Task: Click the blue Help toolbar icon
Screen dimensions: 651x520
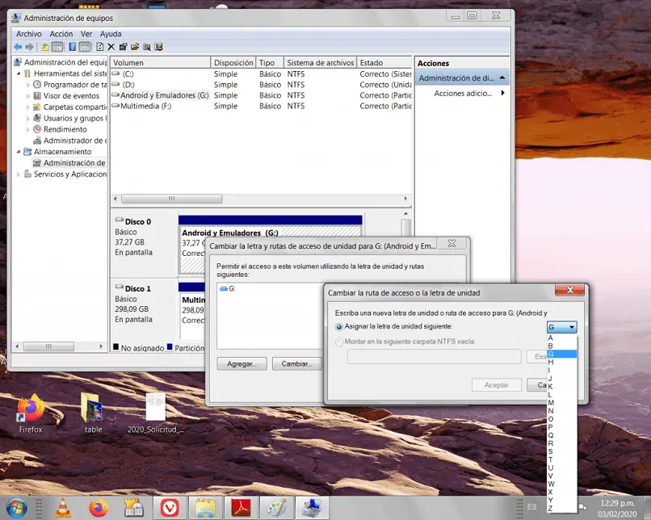Action: coord(72,47)
